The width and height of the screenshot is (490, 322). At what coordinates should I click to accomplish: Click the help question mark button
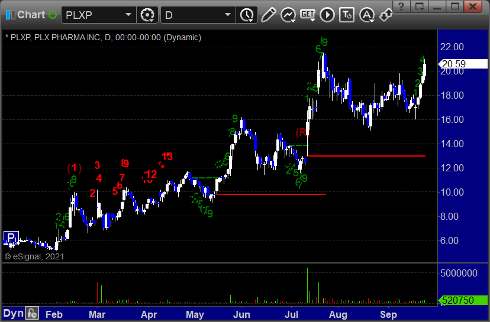401,6
